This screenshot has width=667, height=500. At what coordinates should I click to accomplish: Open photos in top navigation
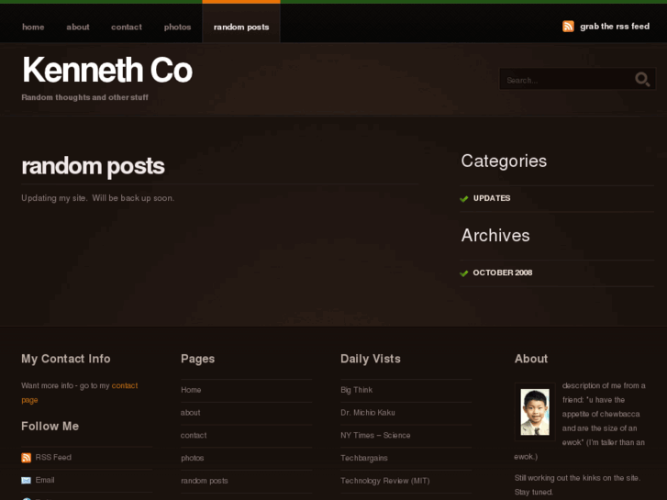177,27
